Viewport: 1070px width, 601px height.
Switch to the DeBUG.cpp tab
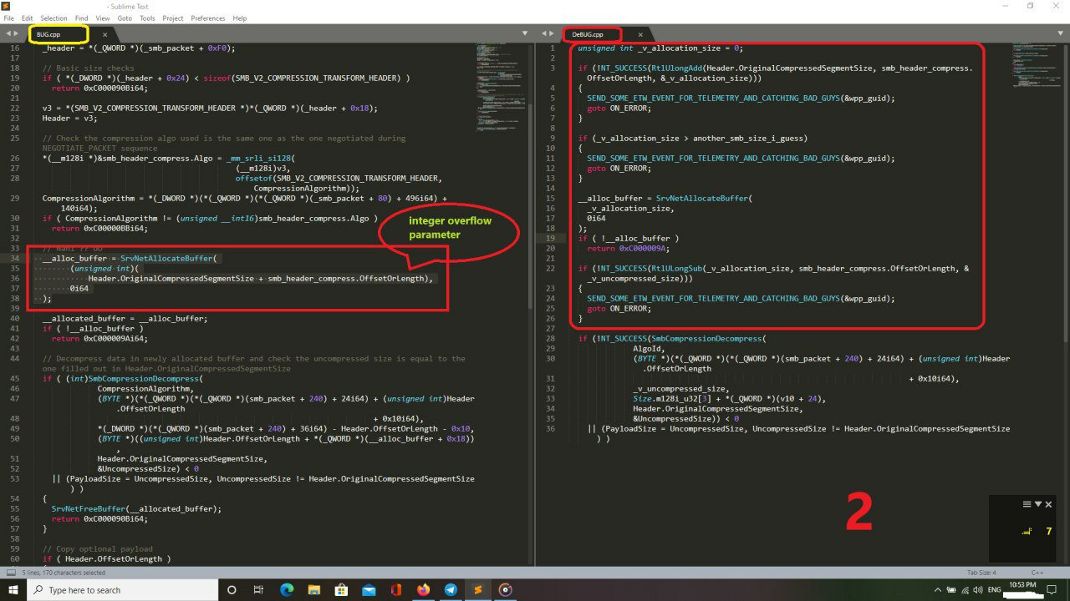pos(588,34)
